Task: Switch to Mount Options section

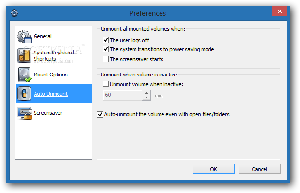Action: pos(50,75)
